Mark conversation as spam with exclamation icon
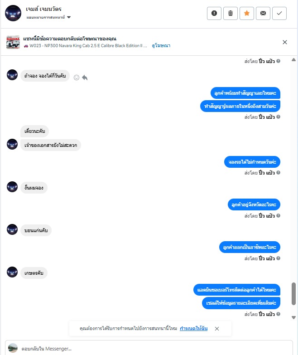Screen dimensions: 298x355 tap(214, 13)
